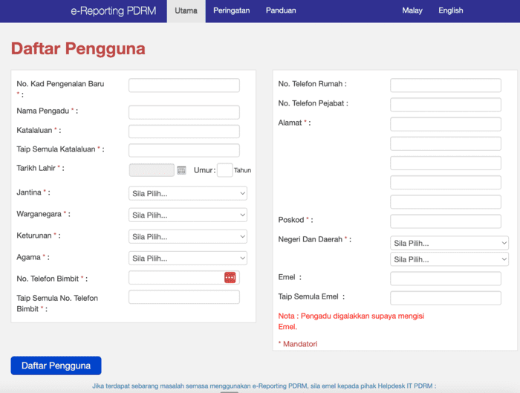Select the first Negeri Dan Daerah dropdown

pyautogui.click(x=449, y=243)
